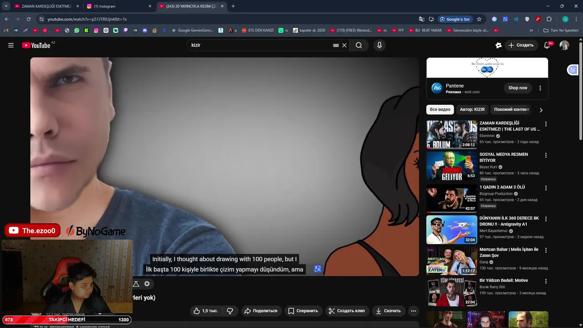The image size is (583, 328).
Task: Click the Создать create button
Action: click(521, 45)
